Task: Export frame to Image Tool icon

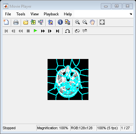Action: click(50, 22)
